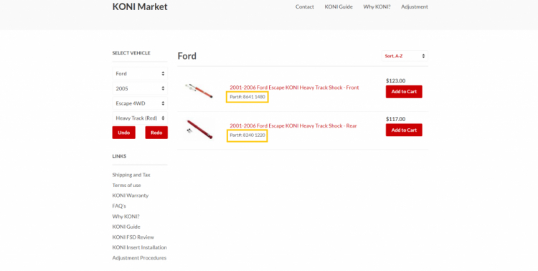
Task: Click the Redo button
Action: pyautogui.click(x=156, y=133)
